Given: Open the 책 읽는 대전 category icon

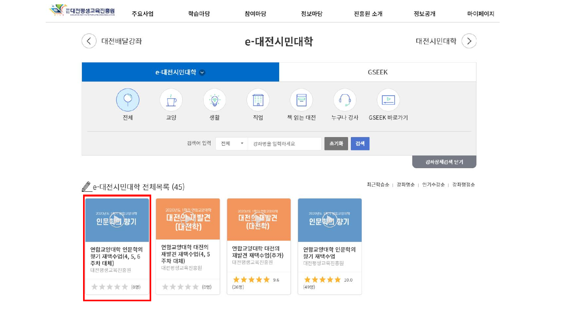Looking at the screenshot, I should pyautogui.click(x=301, y=100).
